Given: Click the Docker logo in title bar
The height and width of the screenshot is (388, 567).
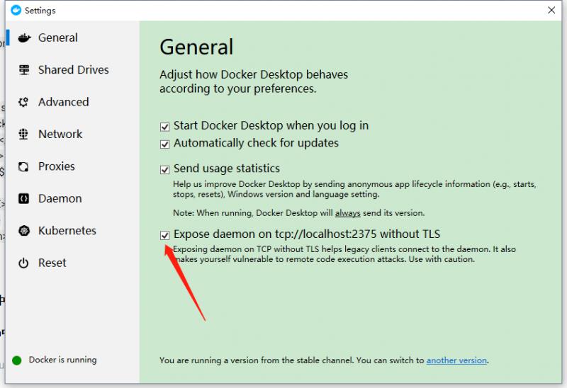Looking at the screenshot, I should (16, 11).
